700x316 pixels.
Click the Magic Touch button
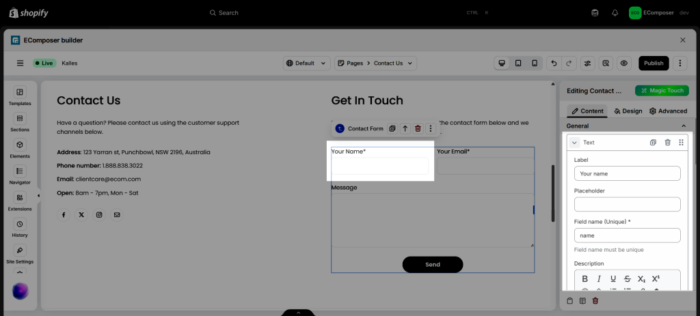click(x=661, y=91)
